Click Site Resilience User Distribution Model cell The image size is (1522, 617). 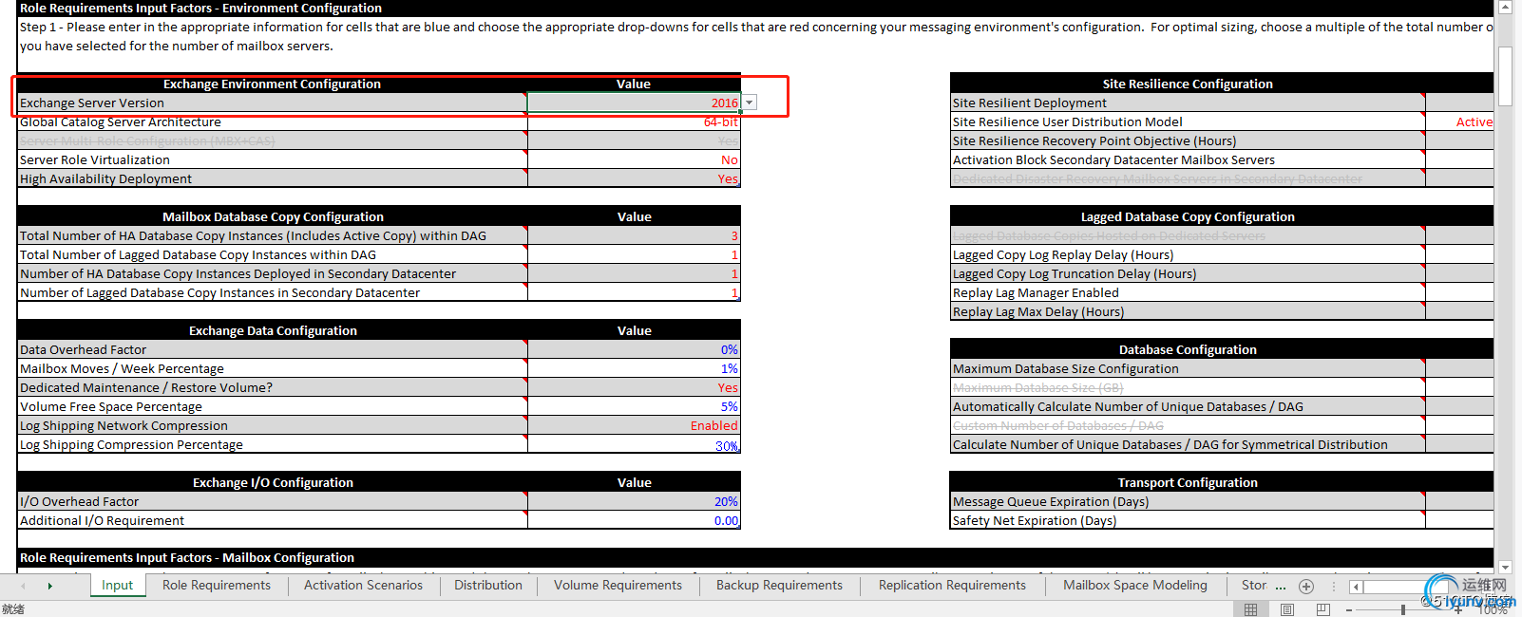tap(1188, 122)
